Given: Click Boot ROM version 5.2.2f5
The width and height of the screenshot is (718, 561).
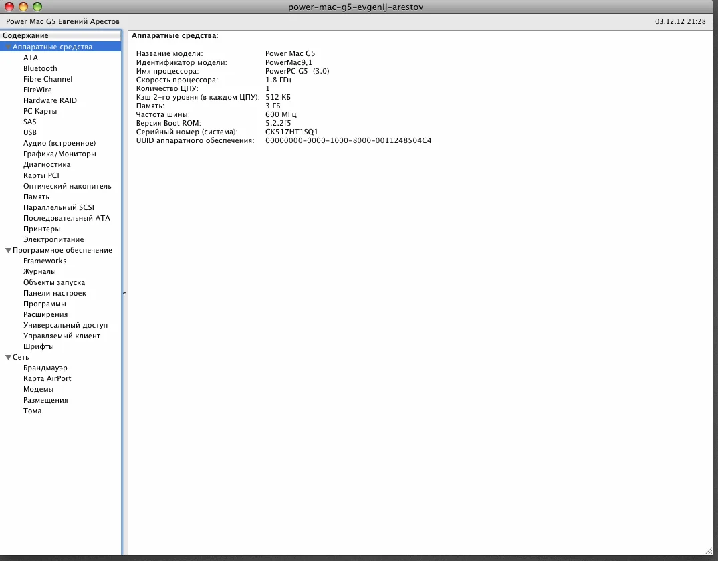Looking at the screenshot, I should coord(278,123).
